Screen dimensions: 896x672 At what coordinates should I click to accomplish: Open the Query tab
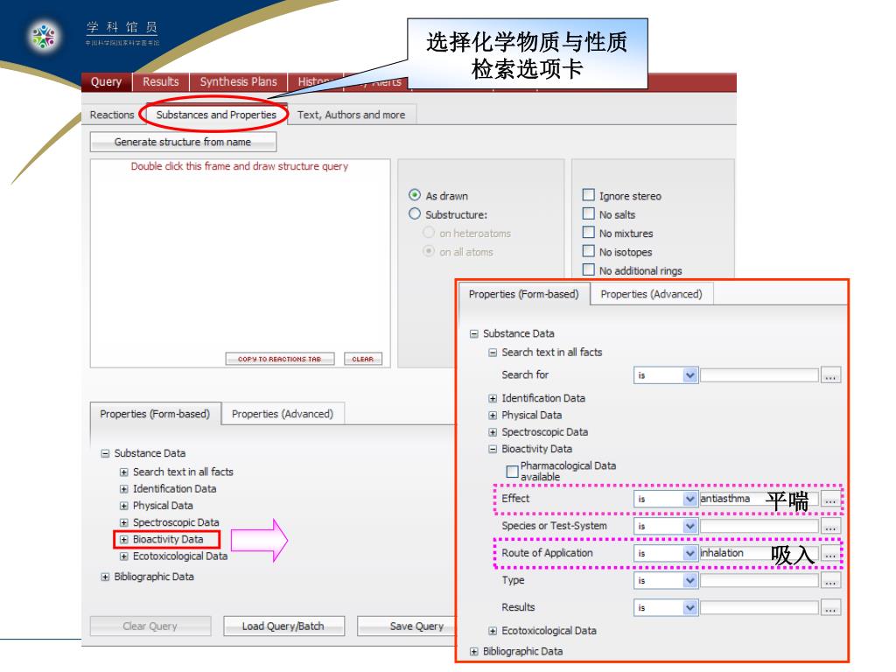pyautogui.click(x=106, y=81)
